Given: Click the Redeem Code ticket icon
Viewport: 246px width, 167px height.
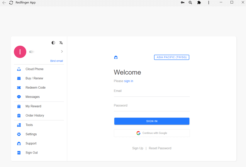Looking at the screenshot, I should point(19,87).
